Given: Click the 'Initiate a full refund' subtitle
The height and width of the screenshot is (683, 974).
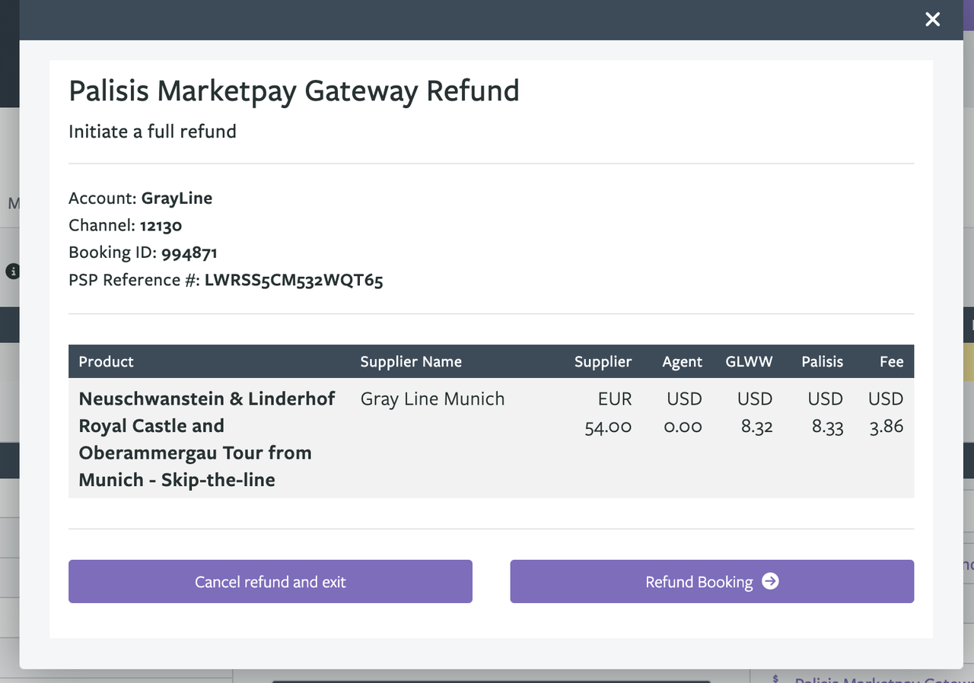Looking at the screenshot, I should [x=152, y=132].
